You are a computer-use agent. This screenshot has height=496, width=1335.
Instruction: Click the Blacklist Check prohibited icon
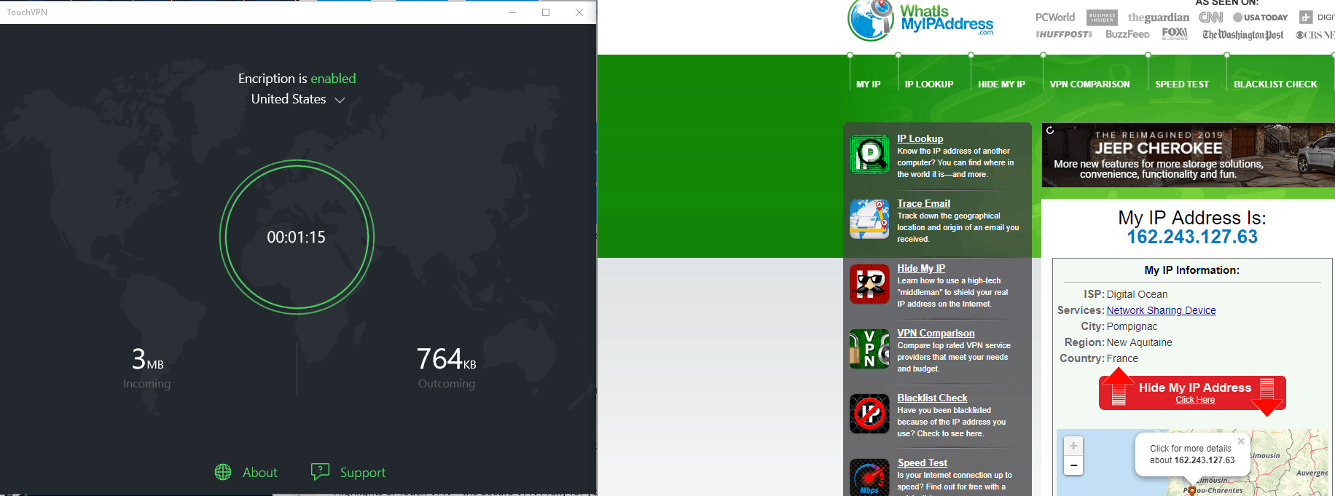869,414
